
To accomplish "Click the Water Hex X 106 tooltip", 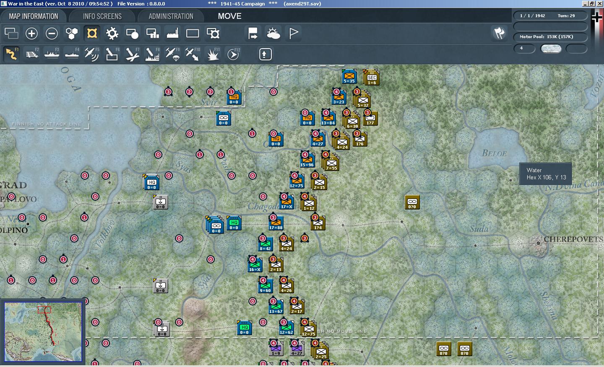I will coord(546,173).
